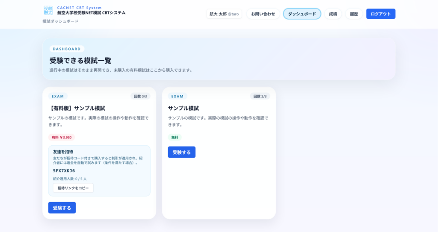Click the 航空大学校受験NET模試 CBTシステム title
The height and width of the screenshot is (232, 438).
click(91, 13)
